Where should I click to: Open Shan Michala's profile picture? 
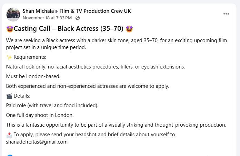[x=13, y=14]
